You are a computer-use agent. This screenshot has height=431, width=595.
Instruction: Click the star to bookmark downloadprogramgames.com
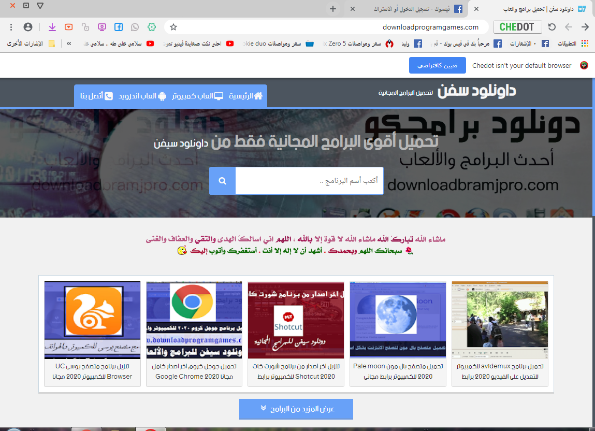[x=173, y=27]
